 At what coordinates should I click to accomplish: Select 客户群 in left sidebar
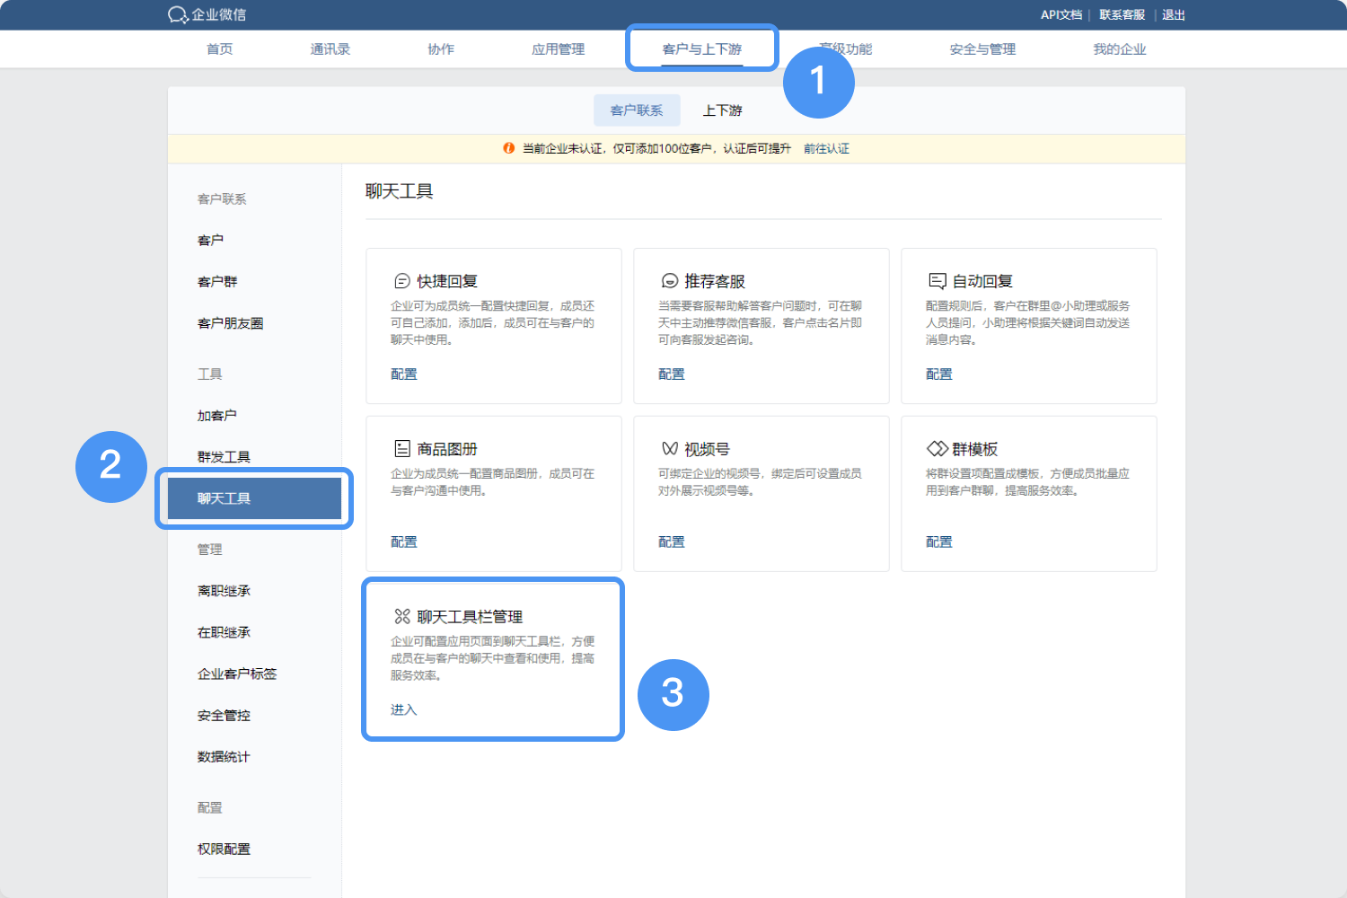coord(217,282)
